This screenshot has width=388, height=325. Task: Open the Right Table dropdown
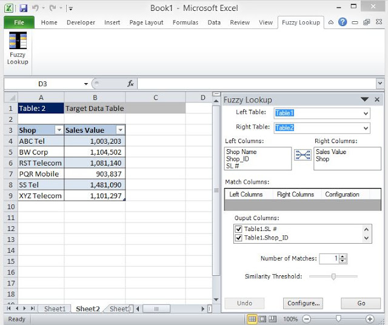[x=366, y=128]
